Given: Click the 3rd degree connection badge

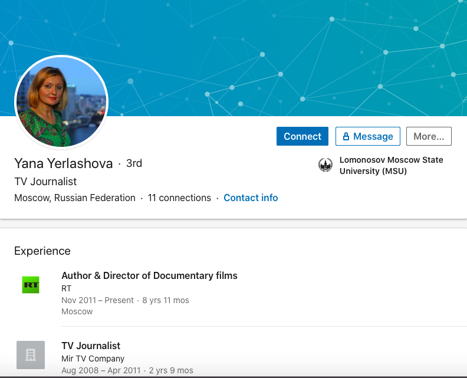Looking at the screenshot, I should click(x=134, y=163).
